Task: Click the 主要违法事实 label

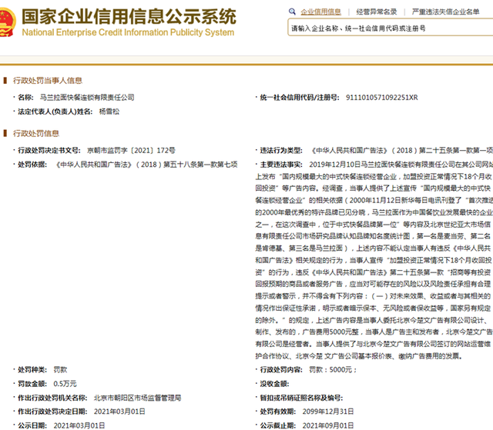Action: click(281, 165)
